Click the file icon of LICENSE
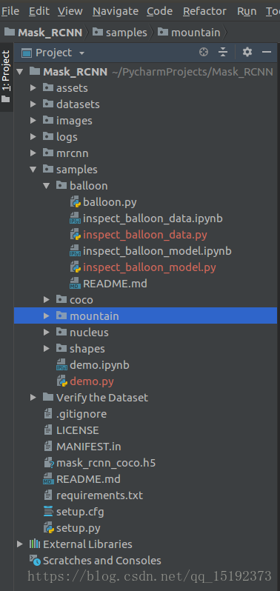The height and width of the screenshot is (591, 280). (x=48, y=430)
